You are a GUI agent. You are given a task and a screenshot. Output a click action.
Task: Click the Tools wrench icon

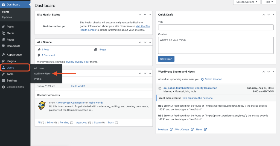click(3, 74)
